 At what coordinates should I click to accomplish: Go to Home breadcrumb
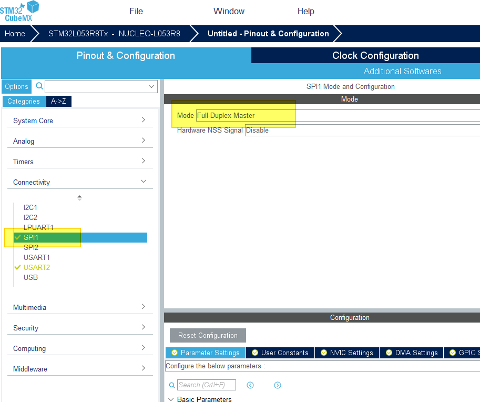[15, 34]
